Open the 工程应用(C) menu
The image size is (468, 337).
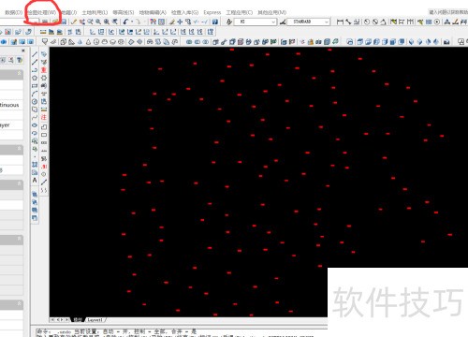(239, 12)
